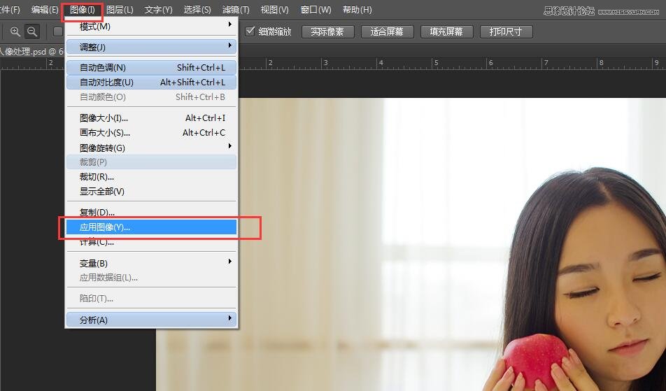The image size is (666, 391).
Task: Expand the 调整(J) submenu
Action: point(150,47)
